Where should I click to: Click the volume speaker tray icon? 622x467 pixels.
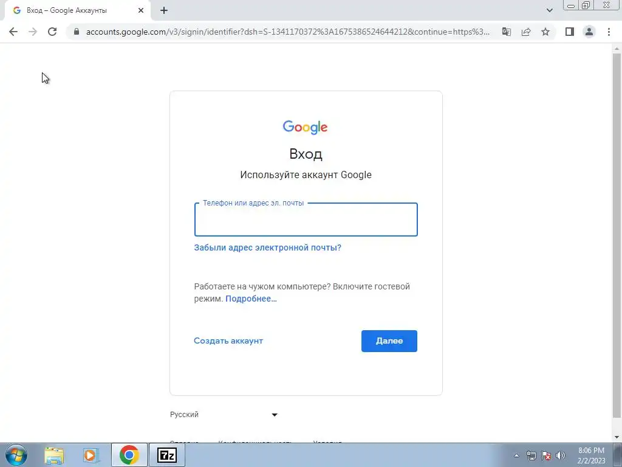click(x=561, y=455)
